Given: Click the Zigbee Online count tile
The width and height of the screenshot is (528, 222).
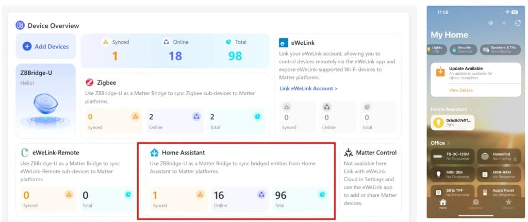Looking at the screenshot, I should click(175, 121).
